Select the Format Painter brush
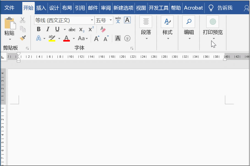This screenshot has height=166, width=250. click(23, 38)
